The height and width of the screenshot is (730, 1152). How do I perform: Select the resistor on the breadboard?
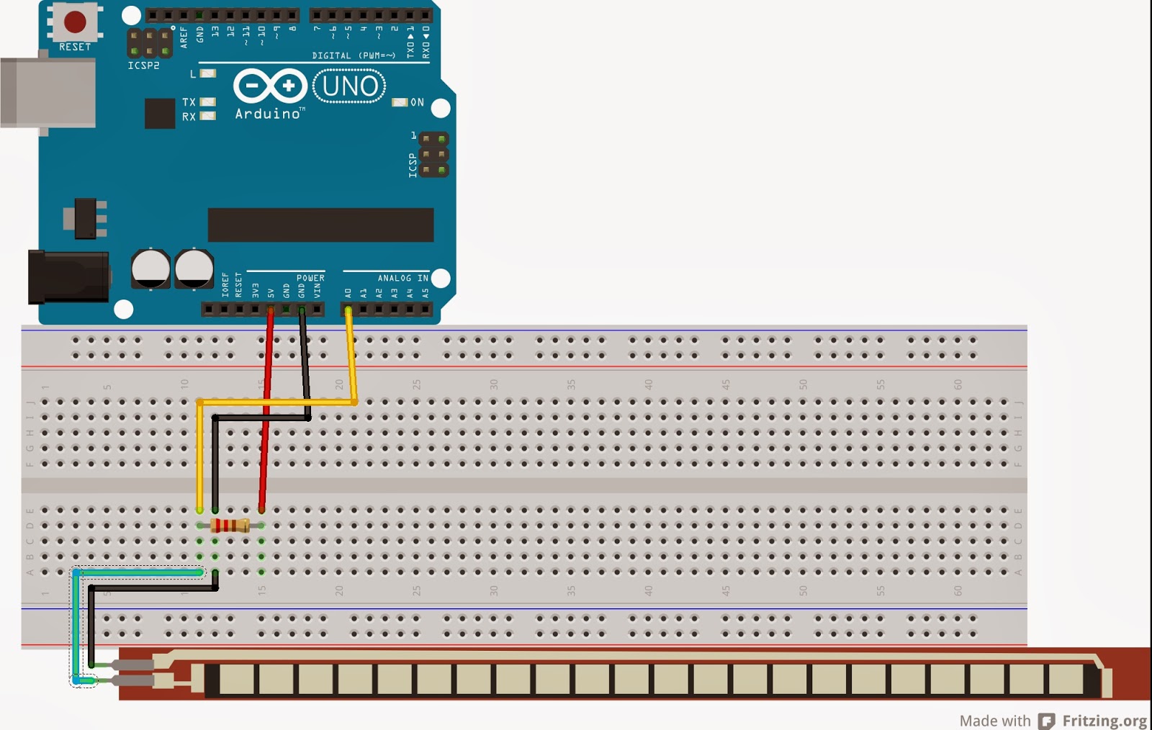(x=229, y=525)
